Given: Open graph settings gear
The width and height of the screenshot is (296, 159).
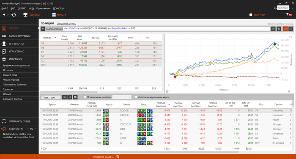Looking at the screenshot, I should tap(167, 91).
